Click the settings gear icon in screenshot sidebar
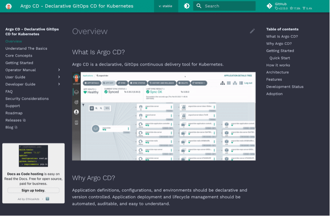The width and height of the screenshot is (331, 217). coord(77,103)
